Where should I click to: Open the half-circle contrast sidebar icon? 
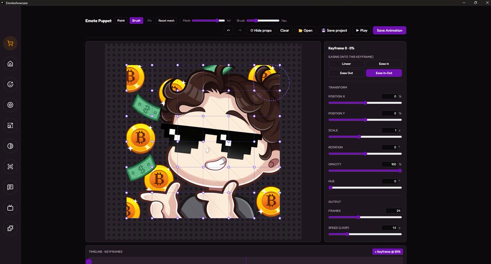coord(10,146)
